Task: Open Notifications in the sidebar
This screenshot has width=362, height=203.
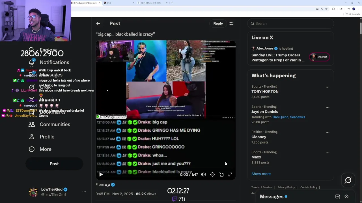Action: pyautogui.click(x=54, y=62)
